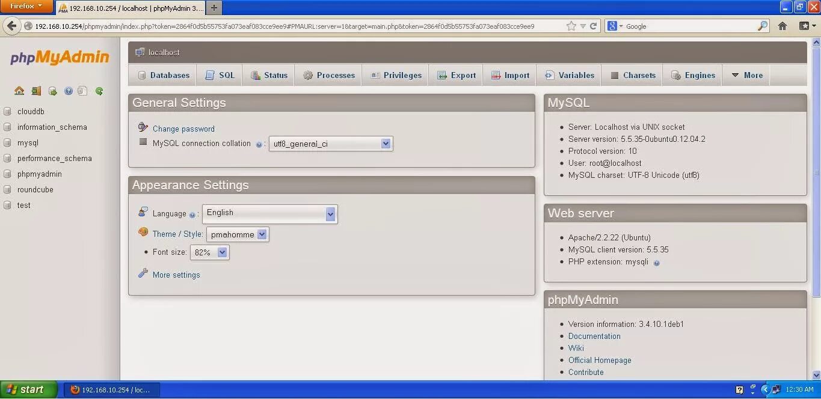Click the Home icon in phpMyAdmin sidebar
Screen dimensions: 821x399
click(x=19, y=91)
